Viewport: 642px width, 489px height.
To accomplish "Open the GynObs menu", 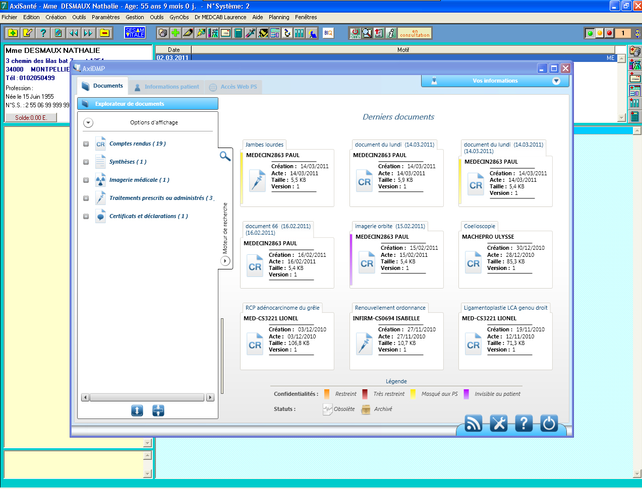I will point(179,17).
